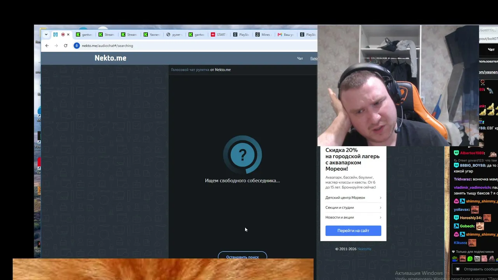Click username Kikuss in stream chat
This screenshot has width=498, height=280.
point(460,243)
